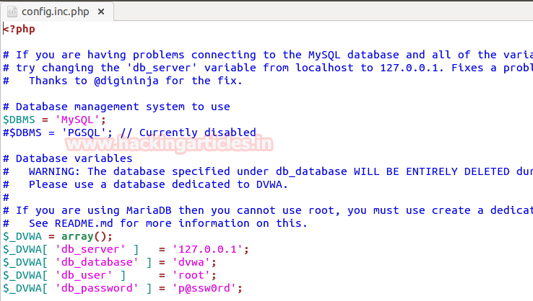This screenshot has width=533, height=301.
Task: Click the file icon on config.inc.php tab
Action: pos(12,12)
